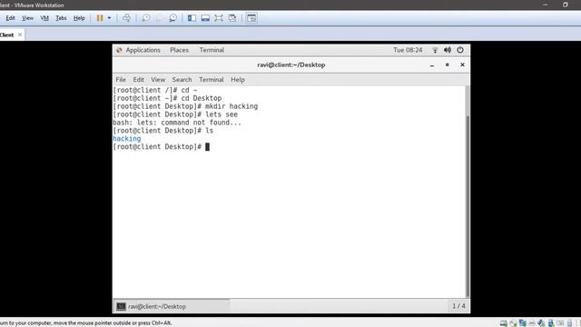The height and width of the screenshot is (327, 581).
Task: Click the revert to snapshot icon
Action: [x=160, y=18]
